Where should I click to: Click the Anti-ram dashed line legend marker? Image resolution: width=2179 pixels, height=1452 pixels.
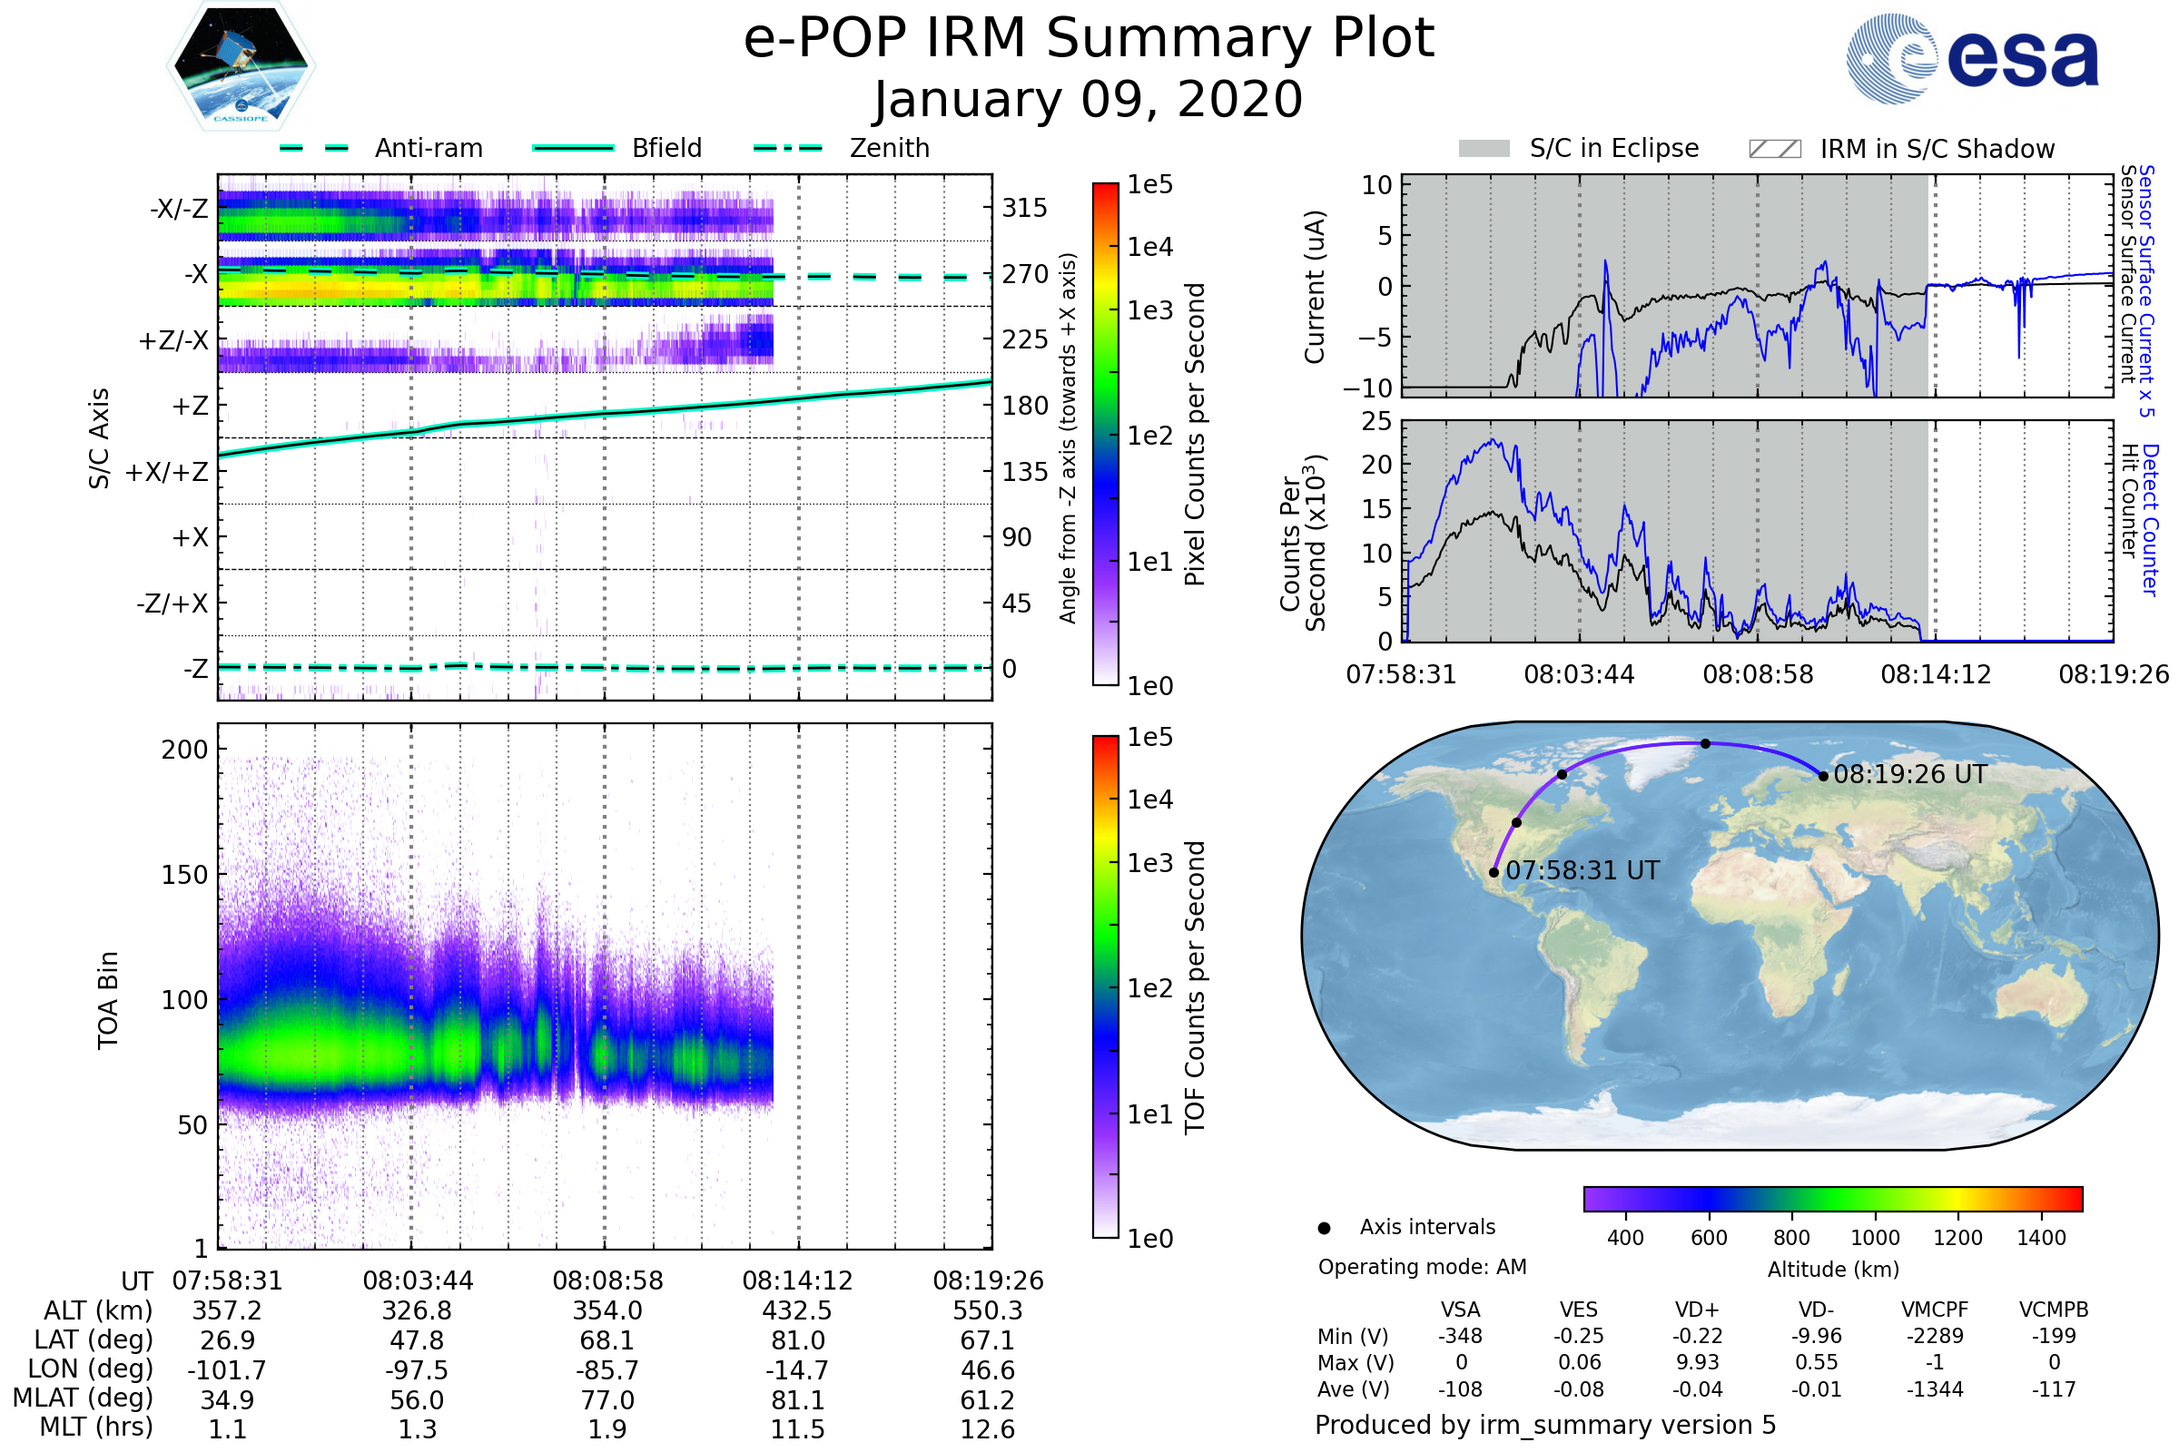(314, 148)
